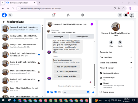Viewport: 138px width, 103px height.
Task: Open the Friends icon in top navigation
Action: coord(68,15)
